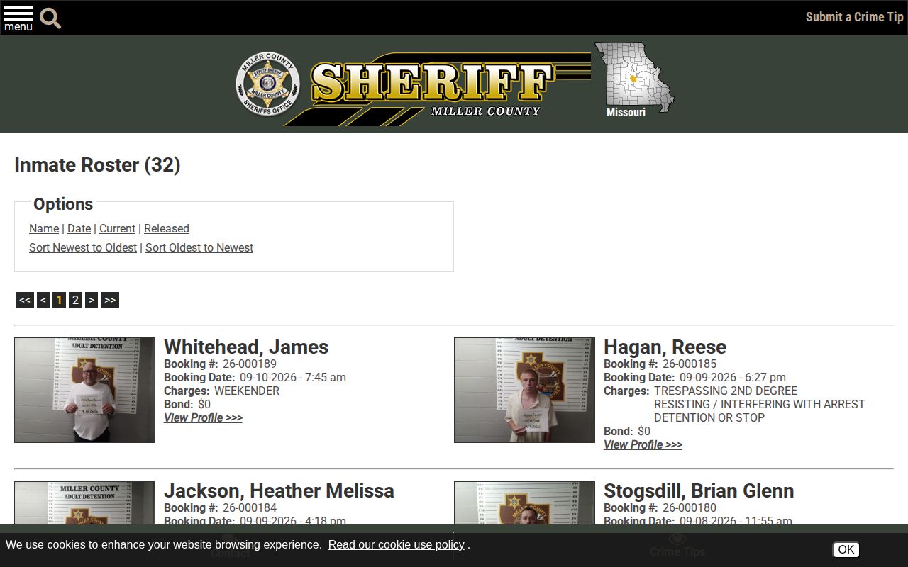
Task: Click the name Hagan, Reese
Action: 665,347
